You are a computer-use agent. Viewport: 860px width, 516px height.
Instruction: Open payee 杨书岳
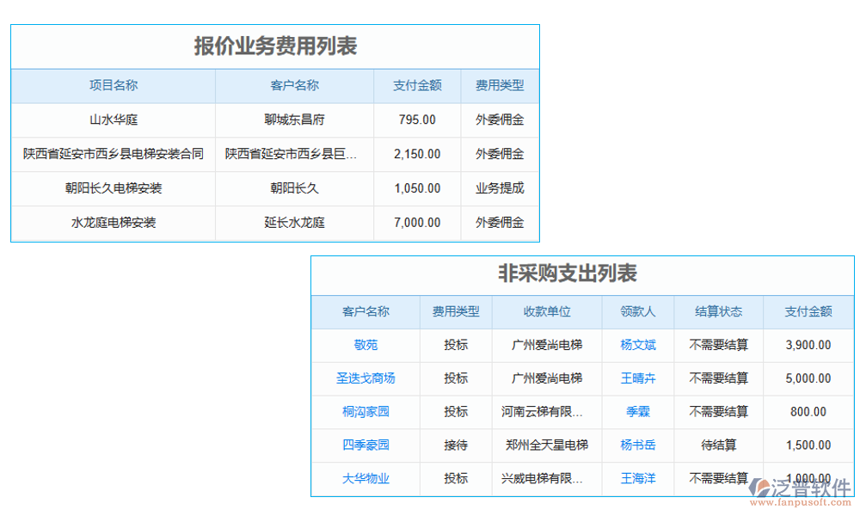[x=636, y=445]
